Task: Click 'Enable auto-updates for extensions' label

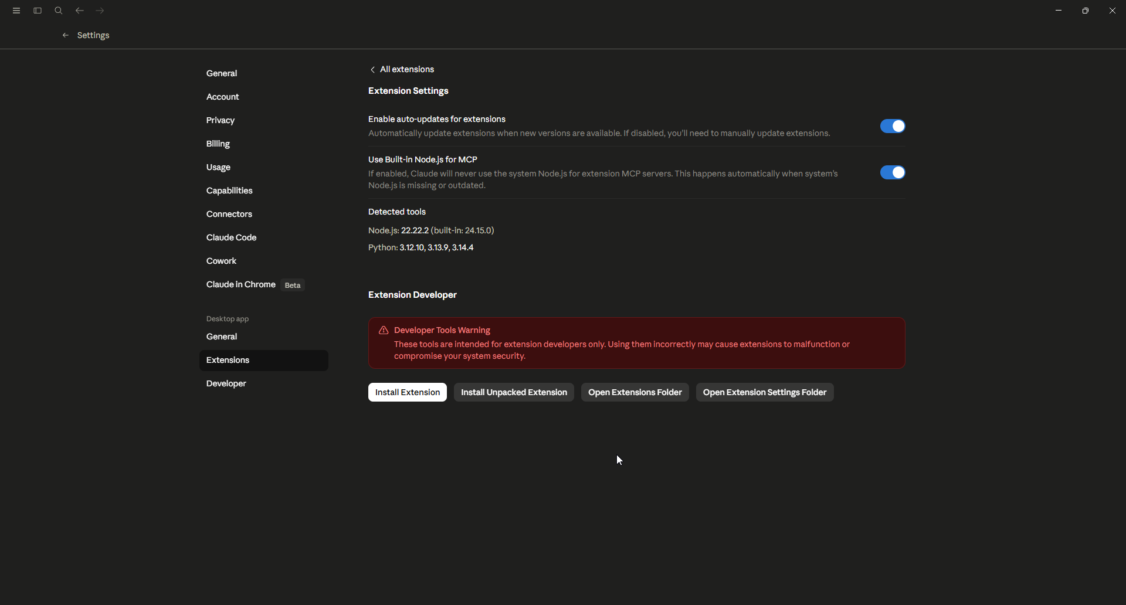Action: click(437, 119)
